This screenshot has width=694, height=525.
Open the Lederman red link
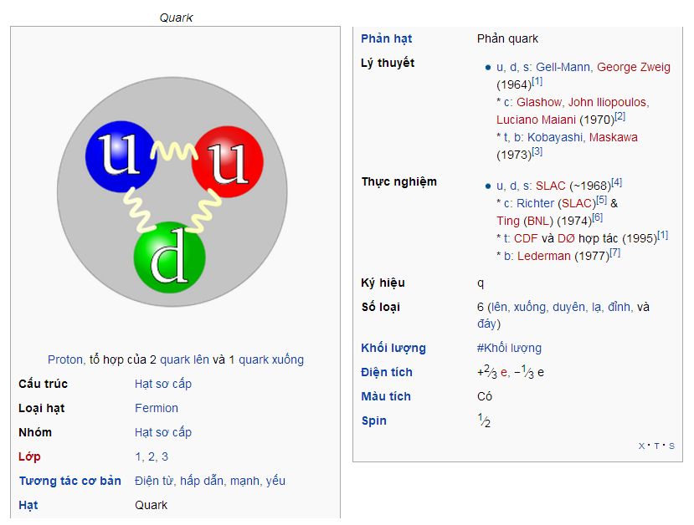(x=544, y=256)
